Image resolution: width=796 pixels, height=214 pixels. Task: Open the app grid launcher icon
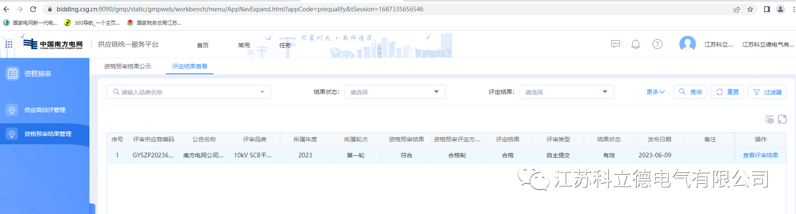click(x=9, y=44)
